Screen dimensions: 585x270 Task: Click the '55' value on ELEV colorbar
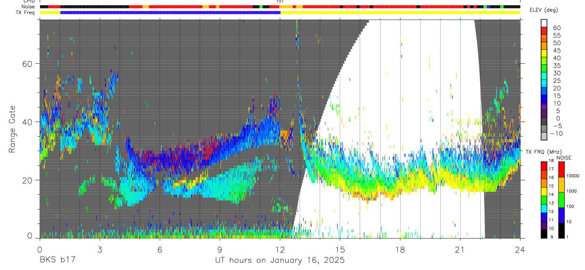pyautogui.click(x=556, y=35)
